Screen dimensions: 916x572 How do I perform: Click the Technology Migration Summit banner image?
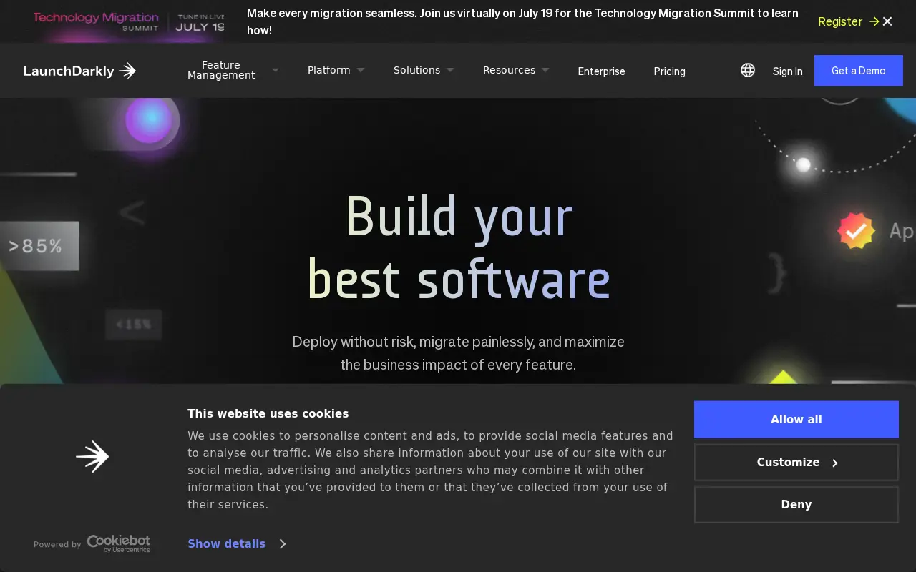click(x=129, y=21)
